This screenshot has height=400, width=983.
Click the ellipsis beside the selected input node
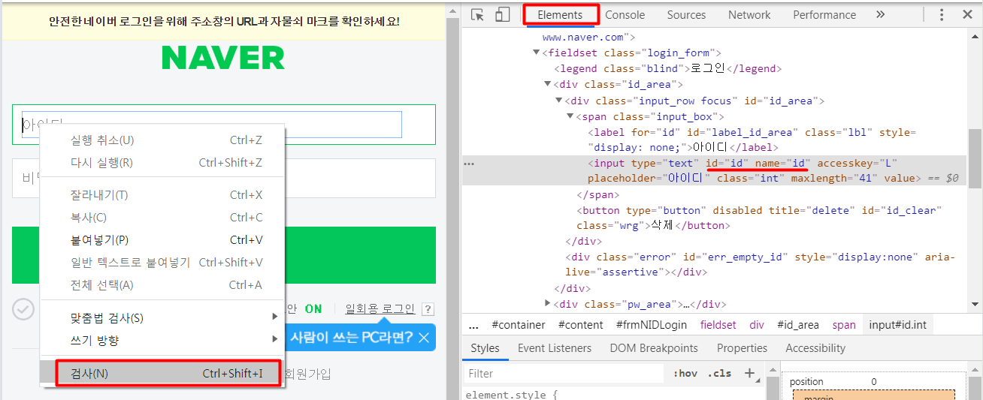coord(469,163)
